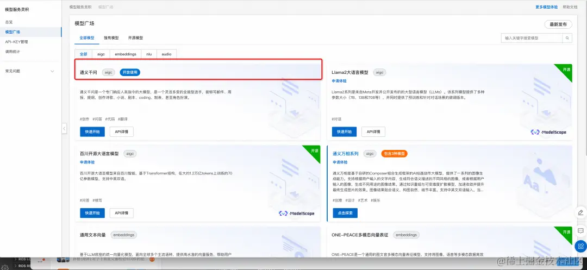Click 快速开始 on the 百川 card
The height and width of the screenshot is (270, 587).
click(92, 213)
